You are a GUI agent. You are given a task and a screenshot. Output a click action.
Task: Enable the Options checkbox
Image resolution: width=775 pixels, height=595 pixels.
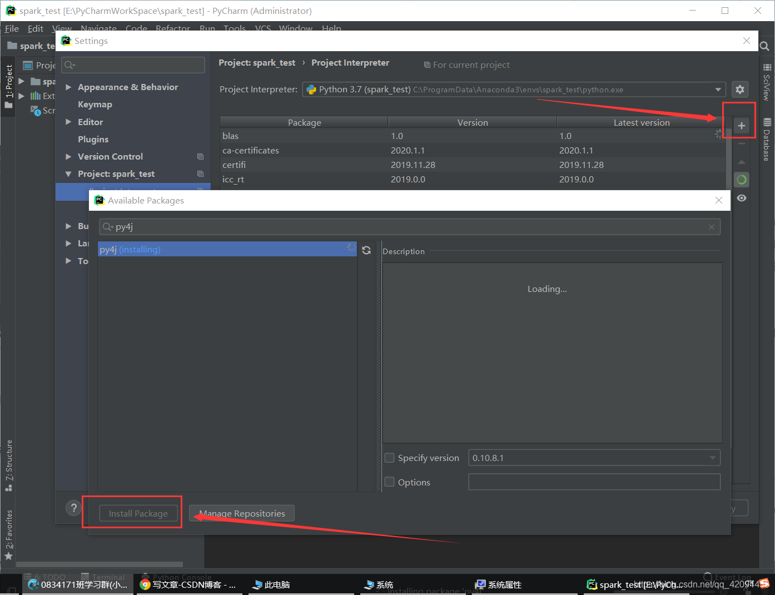390,482
